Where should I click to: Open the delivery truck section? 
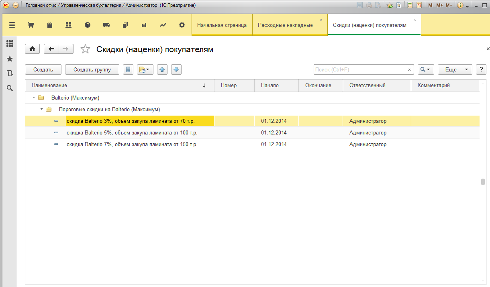[x=106, y=25]
